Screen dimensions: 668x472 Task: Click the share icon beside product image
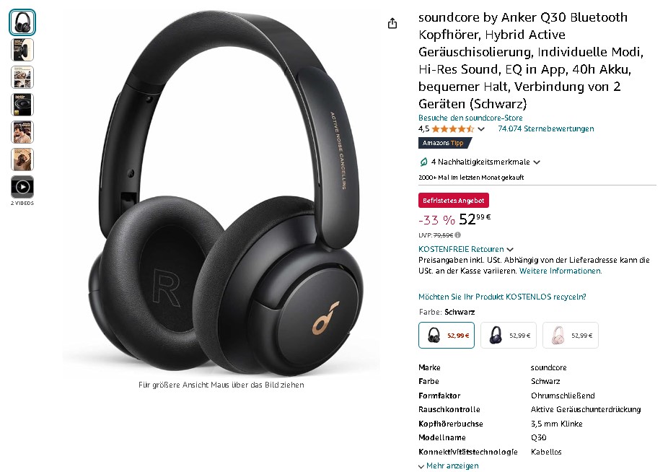(392, 23)
